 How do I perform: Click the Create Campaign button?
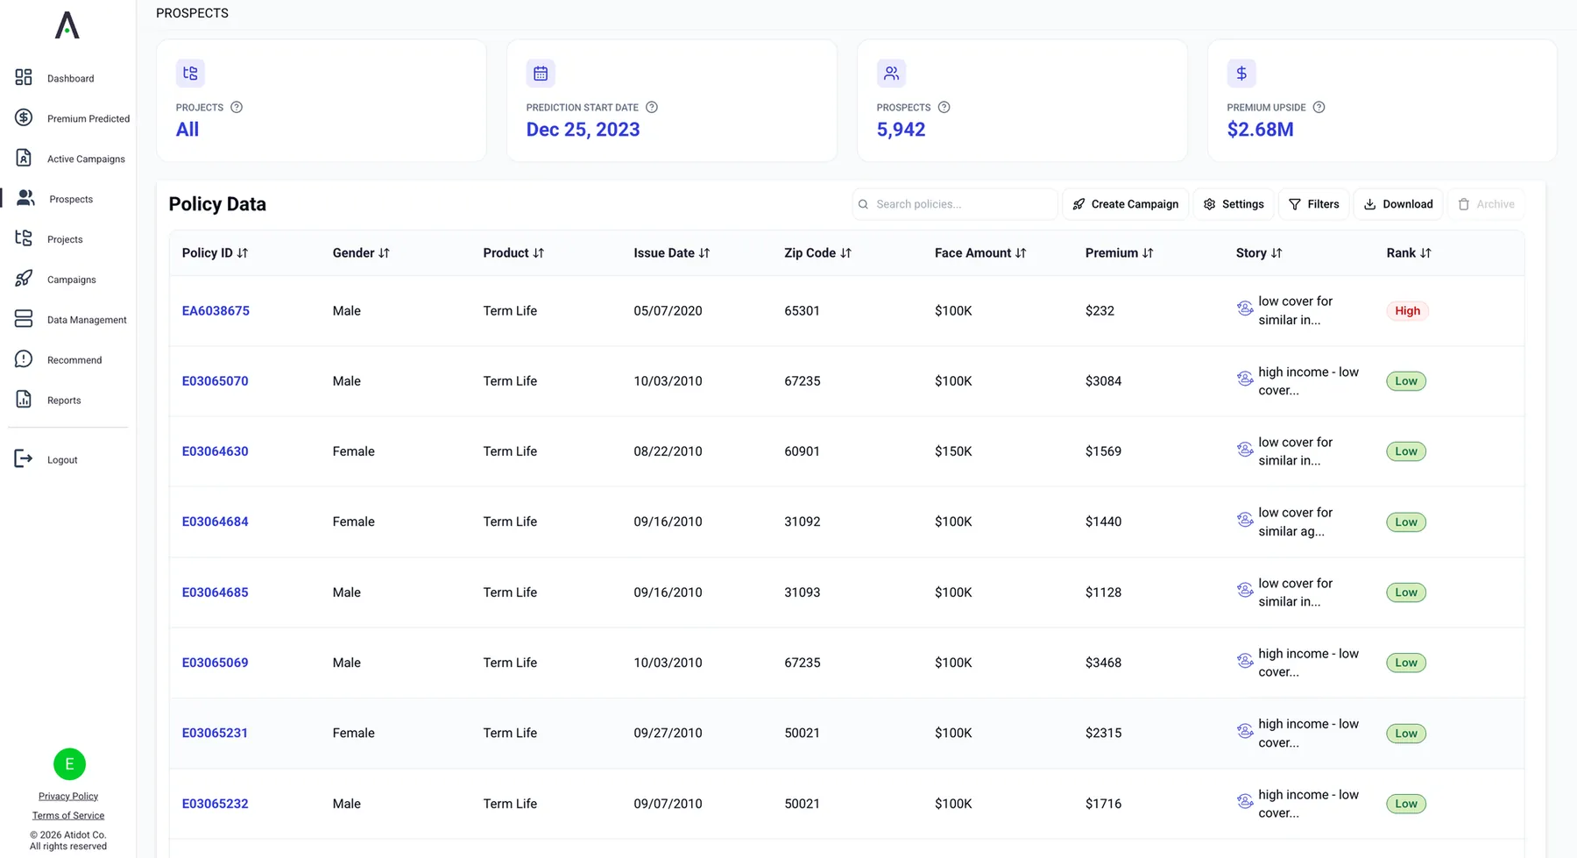(x=1126, y=204)
